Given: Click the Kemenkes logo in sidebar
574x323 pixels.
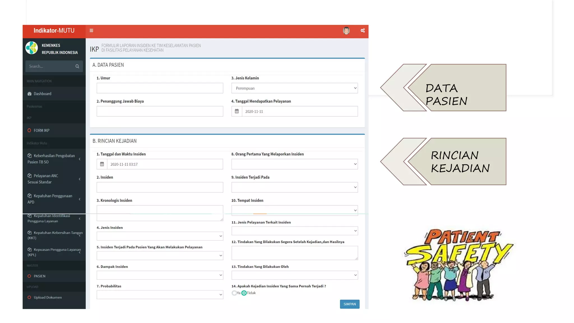Looking at the screenshot, I should click(32, 48).
